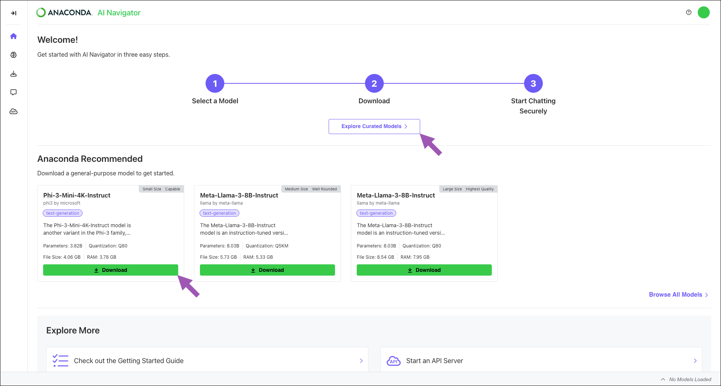This screenshot has width=721, height=386.
Task: Click the checklist icon for Getting Started
Action: tap(60, 360)
